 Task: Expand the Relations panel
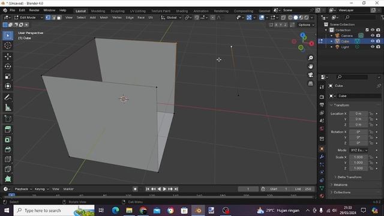[340, 185]
